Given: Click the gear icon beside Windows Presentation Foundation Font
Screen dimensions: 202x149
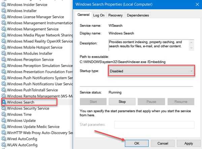Looking at the screenshot, I should [x=4, y=72].
